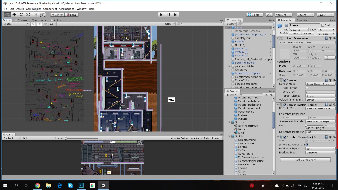Toggle pivot Center button
The image size is (338, 190).
pos(57,15)
